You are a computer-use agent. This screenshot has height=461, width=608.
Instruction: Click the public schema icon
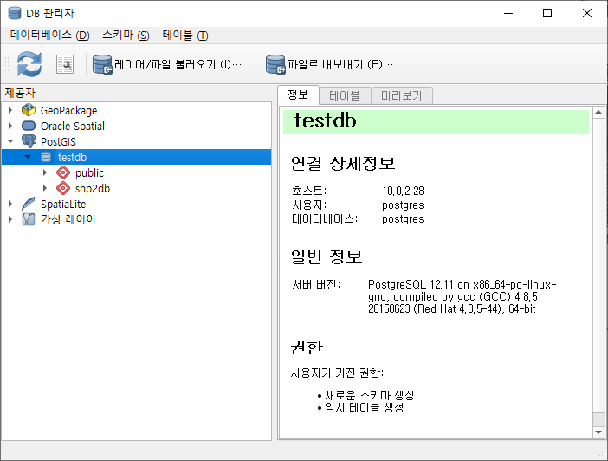pyautogui.click(x=63, y=172)
